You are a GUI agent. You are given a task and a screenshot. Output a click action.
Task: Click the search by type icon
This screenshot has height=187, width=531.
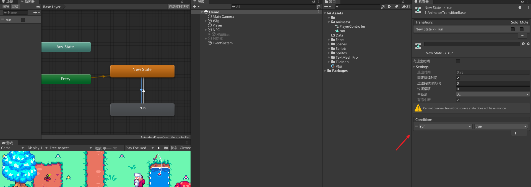pyautogui.click(x=389, y=7)
